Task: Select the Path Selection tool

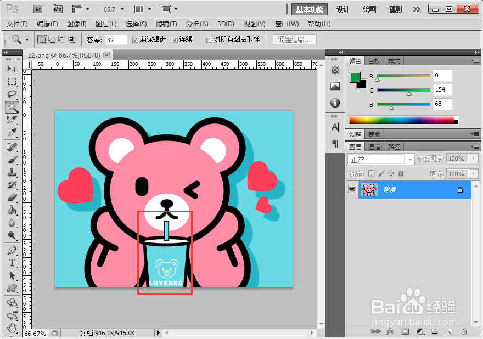Action: click(x=12, y=275)
